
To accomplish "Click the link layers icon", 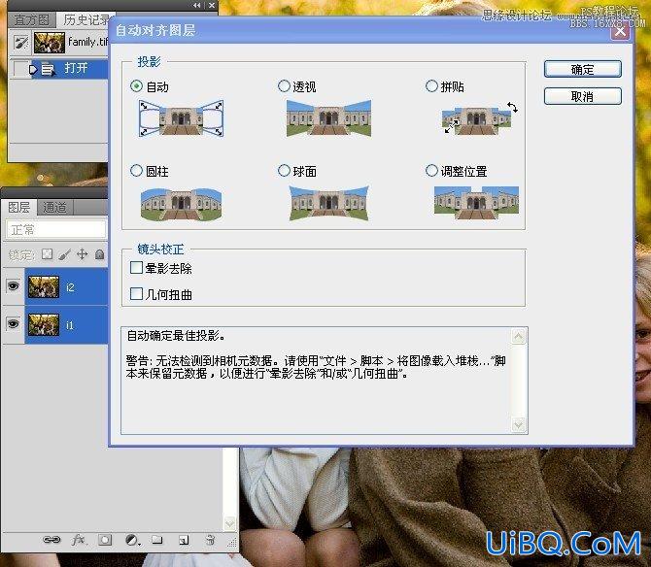I will (x=51, y=540).
